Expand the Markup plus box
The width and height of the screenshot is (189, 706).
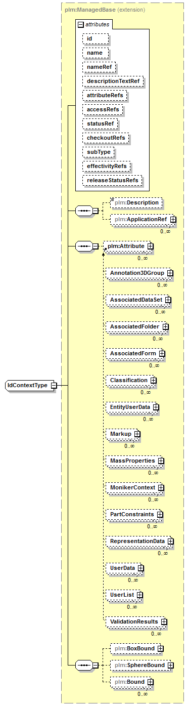click(x=137, y=434)
